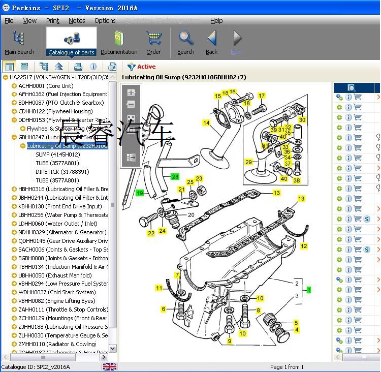Open the Print menu
The image size is (381, 372).
click(52, 21)
